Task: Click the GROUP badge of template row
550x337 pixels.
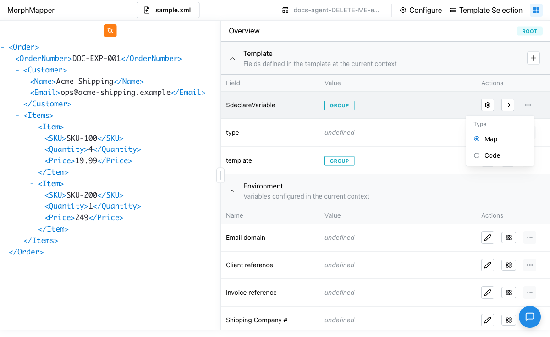Action: (340, 161)
